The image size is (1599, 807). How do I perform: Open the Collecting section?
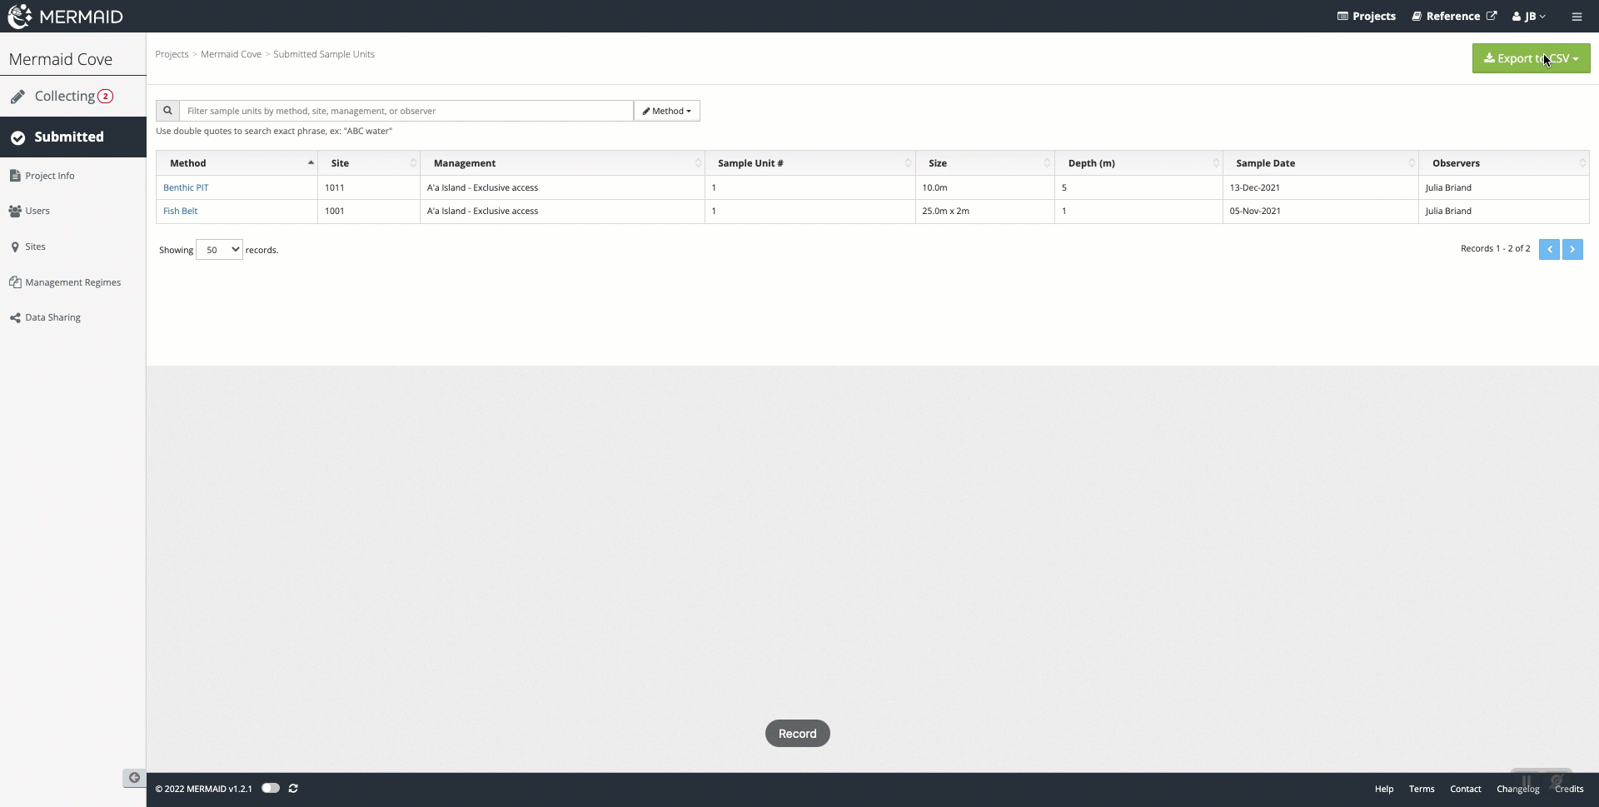coord(65,97)
